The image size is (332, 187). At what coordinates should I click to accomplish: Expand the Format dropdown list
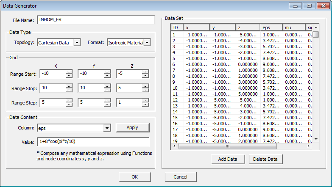point(147,43)
